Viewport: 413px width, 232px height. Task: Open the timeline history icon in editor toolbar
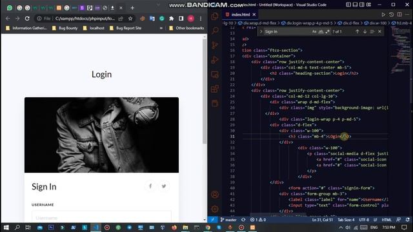click(x=392, y=14)
